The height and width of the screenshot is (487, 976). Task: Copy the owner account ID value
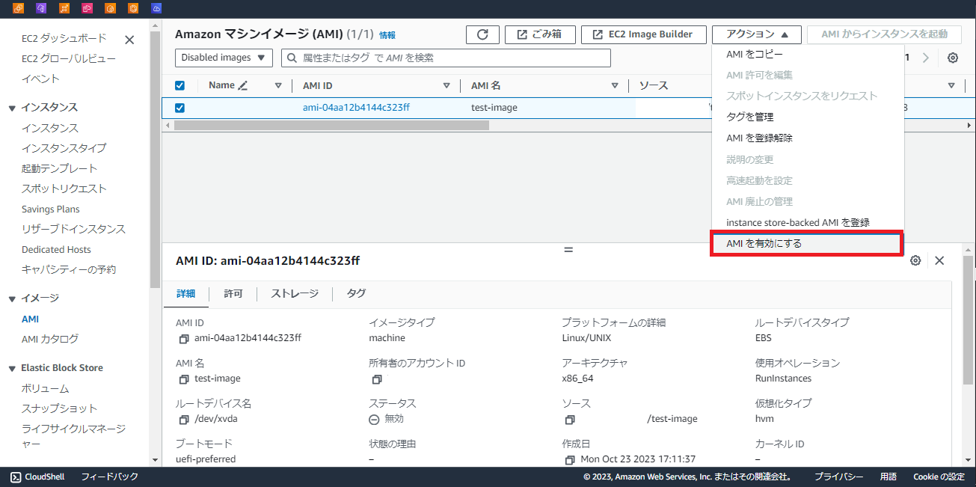point(377,379)
